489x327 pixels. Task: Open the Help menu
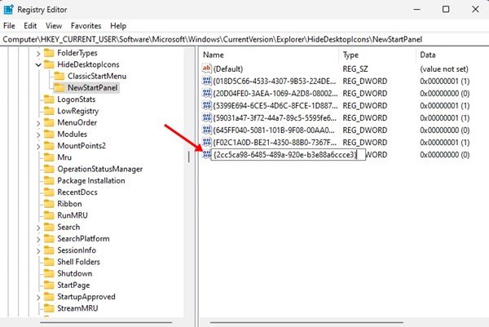click(118, 26)
